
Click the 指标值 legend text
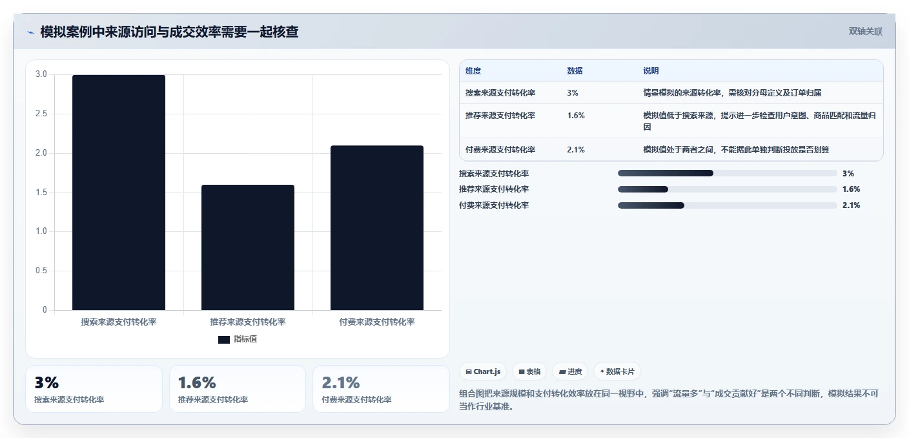click(245, 339)
